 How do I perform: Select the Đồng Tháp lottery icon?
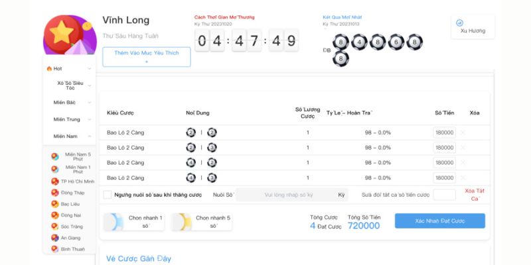pos(55,192)
